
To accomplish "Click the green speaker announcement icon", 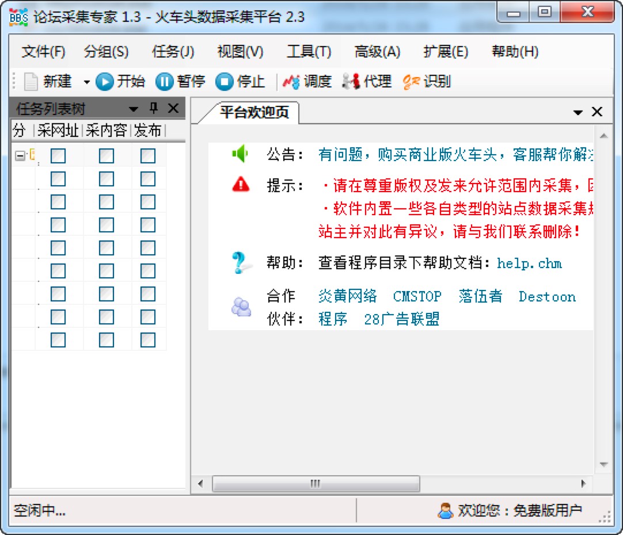I will (x=240, y=154).
